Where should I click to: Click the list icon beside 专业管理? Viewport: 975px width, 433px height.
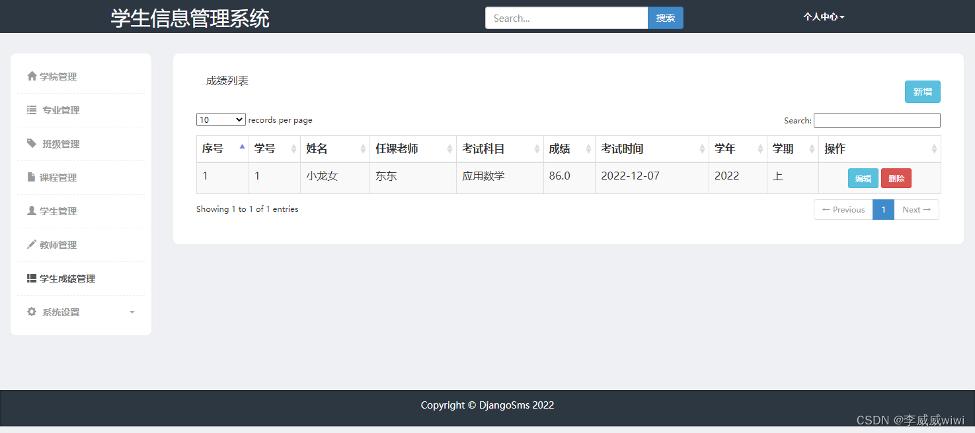click(32, 110)
